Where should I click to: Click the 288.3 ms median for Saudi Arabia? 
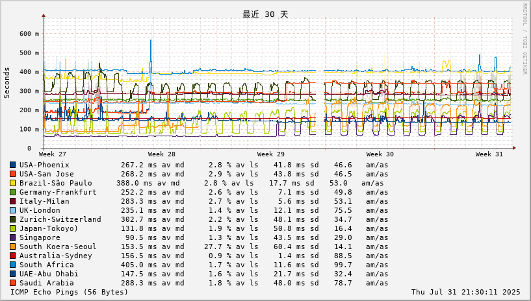click(x=139, y=283)
